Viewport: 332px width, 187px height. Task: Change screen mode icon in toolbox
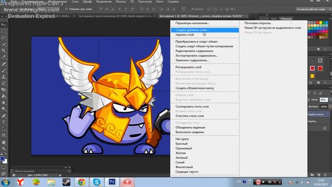point(4,174)
